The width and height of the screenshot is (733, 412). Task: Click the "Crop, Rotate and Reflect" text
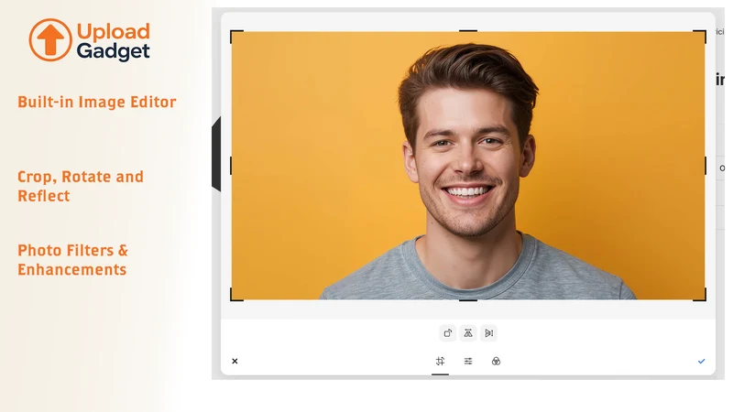pos(81,186)
